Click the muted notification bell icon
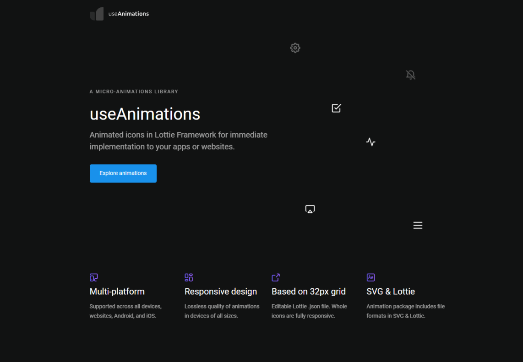 tap(411, 75)
